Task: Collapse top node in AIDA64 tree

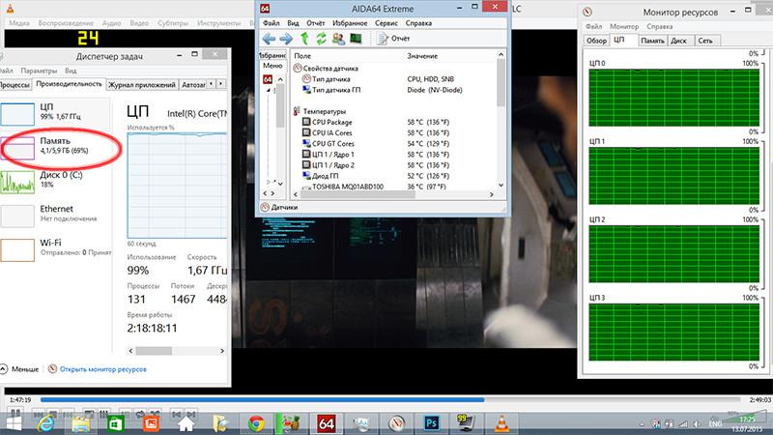Action: 269,90
